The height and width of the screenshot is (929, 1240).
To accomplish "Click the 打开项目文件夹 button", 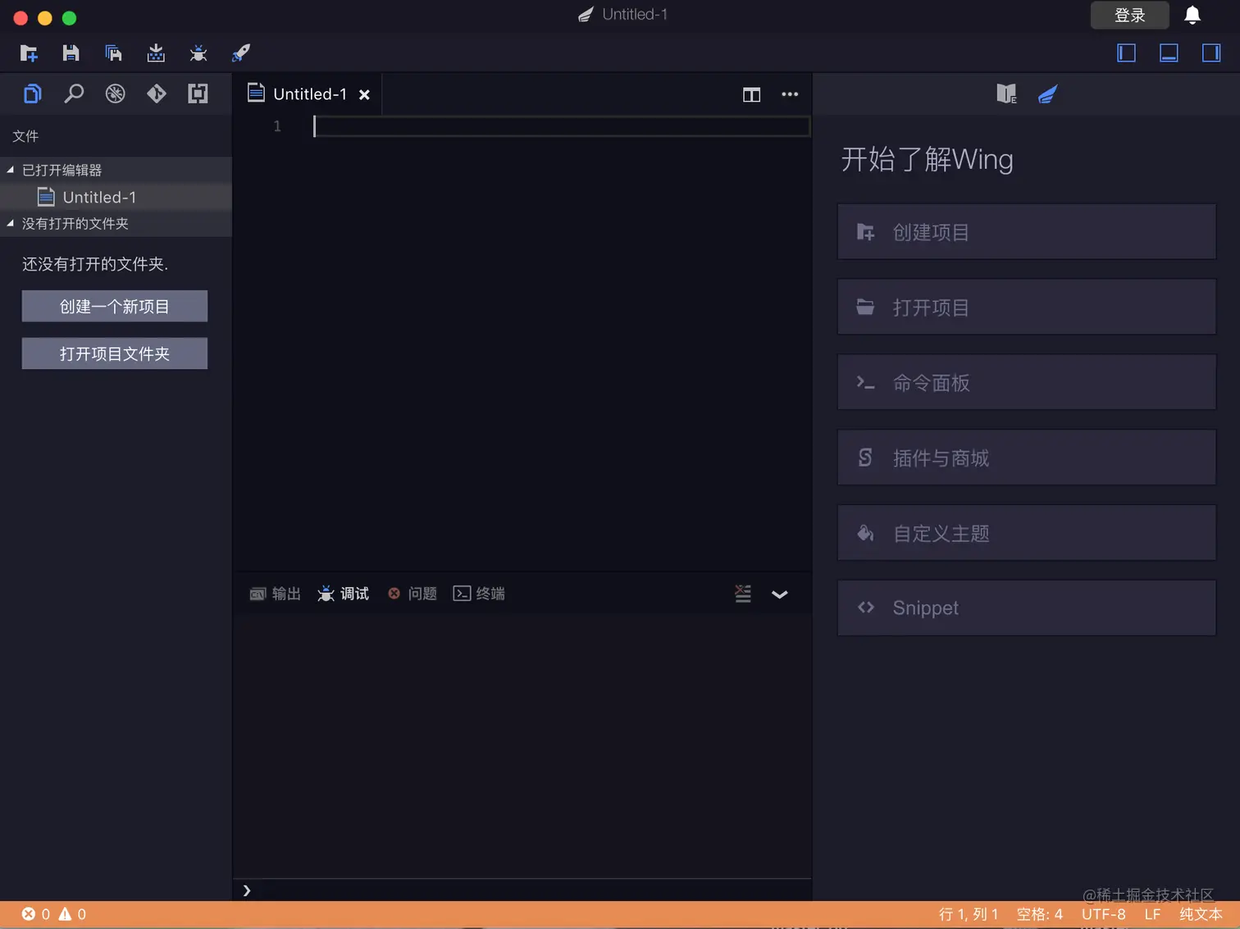I will coord(115,353).
